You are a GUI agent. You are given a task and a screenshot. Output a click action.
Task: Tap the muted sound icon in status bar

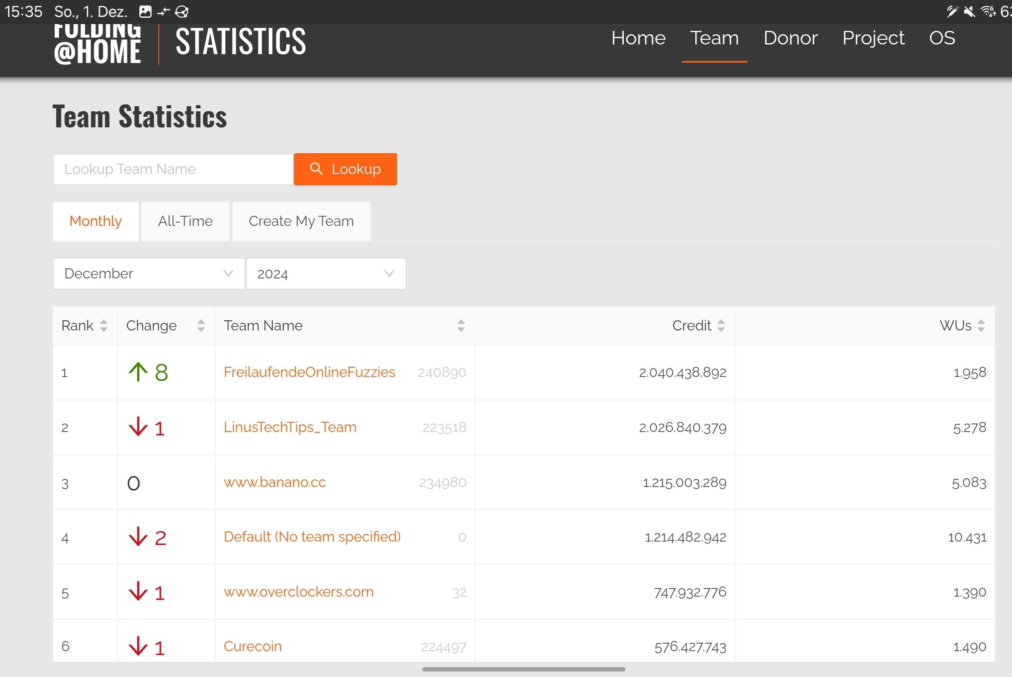tap(970, 12)
